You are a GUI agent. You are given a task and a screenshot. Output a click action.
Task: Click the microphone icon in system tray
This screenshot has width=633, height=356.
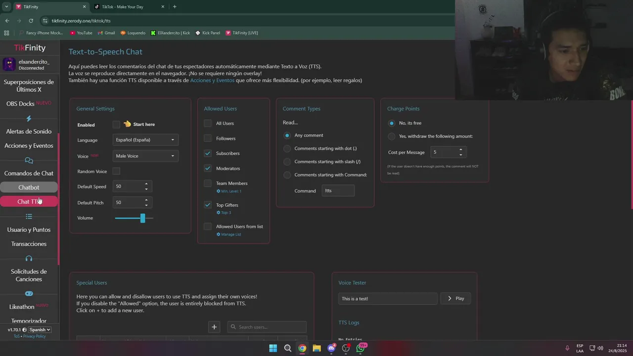[x=567, y=348]
